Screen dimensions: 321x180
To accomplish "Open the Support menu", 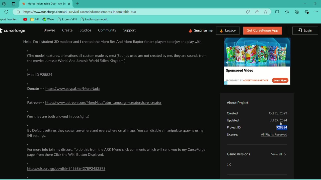I will point(129,30).
